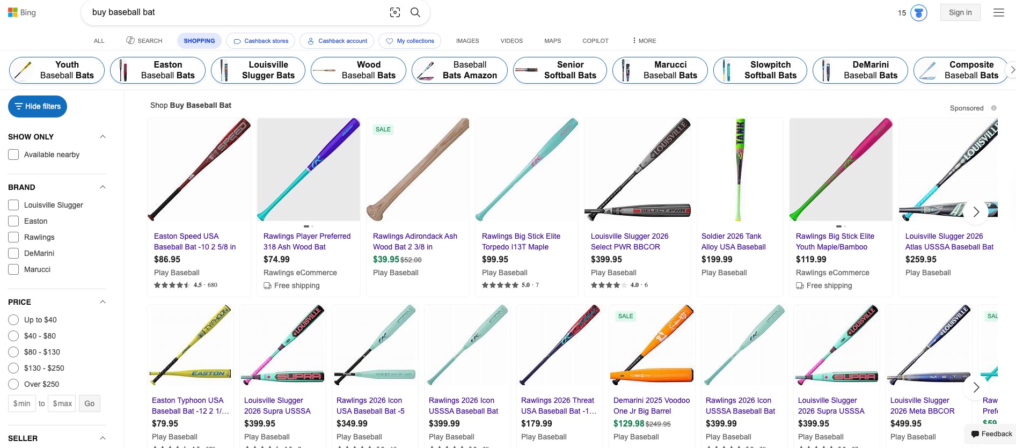Collapse the PRICE filter section
The image size is (1016, 448).
(x=103, y=302)
